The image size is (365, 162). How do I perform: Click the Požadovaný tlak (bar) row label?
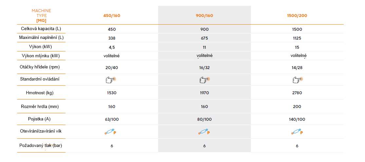point(41,145)
